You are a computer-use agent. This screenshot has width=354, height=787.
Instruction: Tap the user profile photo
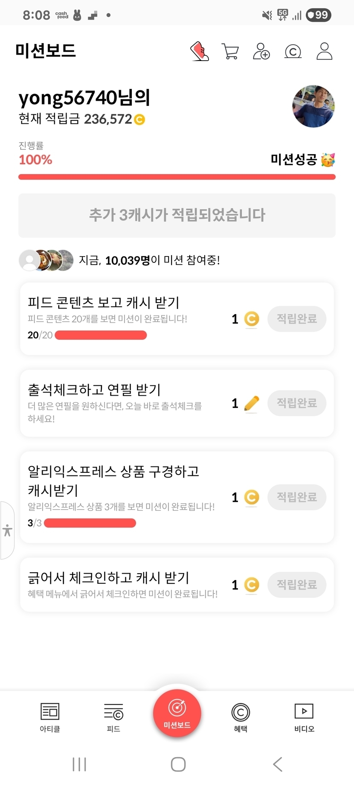tap(313, 106)
